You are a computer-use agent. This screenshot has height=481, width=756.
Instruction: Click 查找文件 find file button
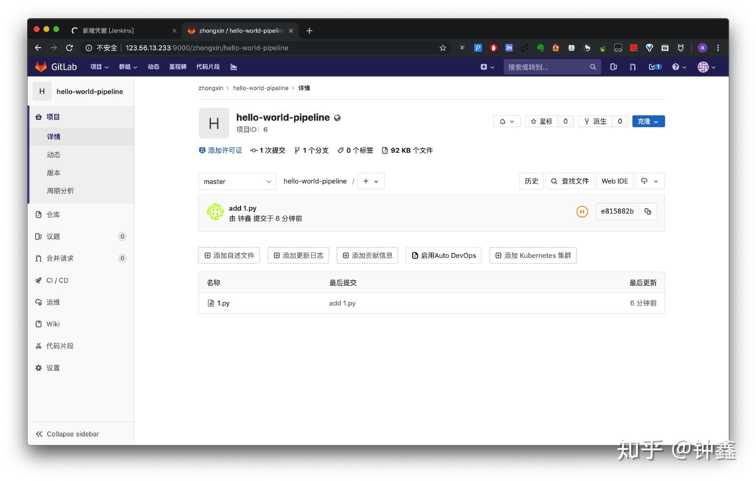click(x=570, y=181)
